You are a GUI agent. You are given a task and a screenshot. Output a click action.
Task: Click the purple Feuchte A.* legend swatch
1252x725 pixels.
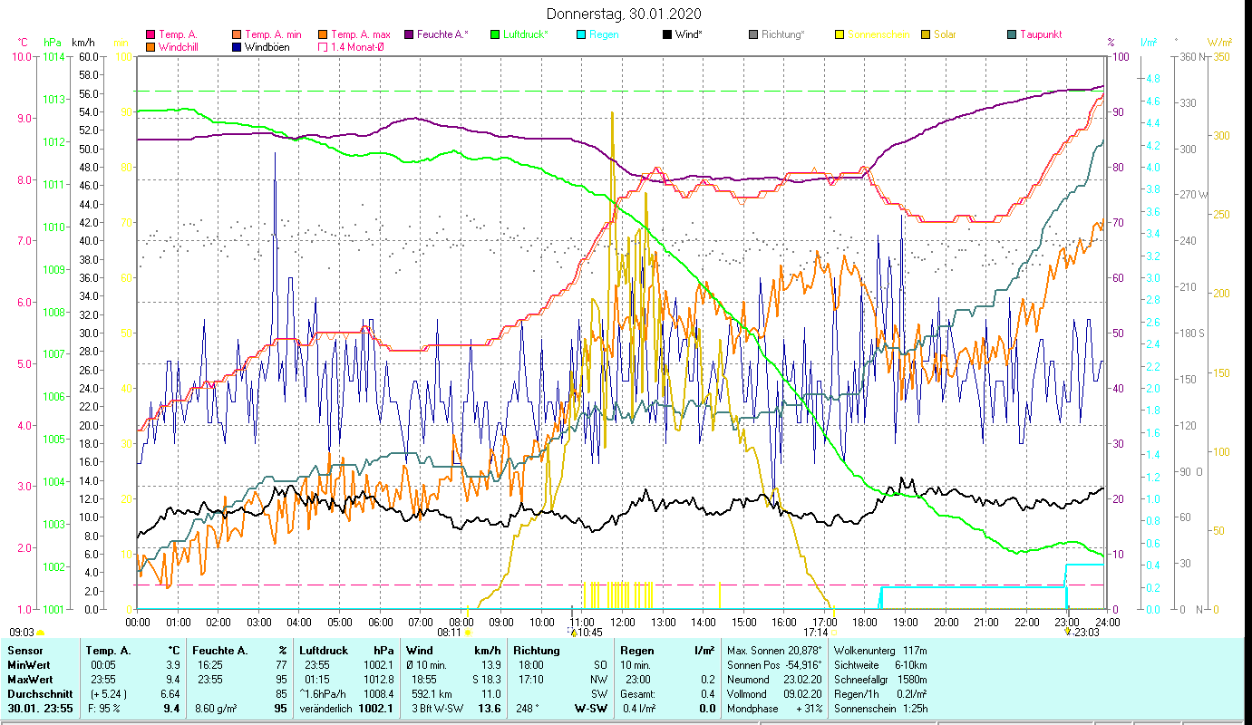409,34
